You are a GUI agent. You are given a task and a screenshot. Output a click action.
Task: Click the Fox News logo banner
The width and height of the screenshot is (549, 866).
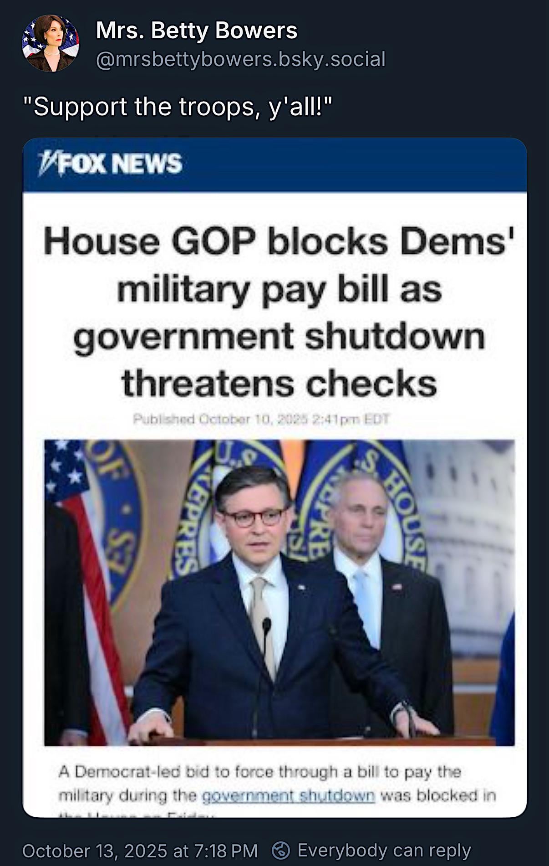111,164
